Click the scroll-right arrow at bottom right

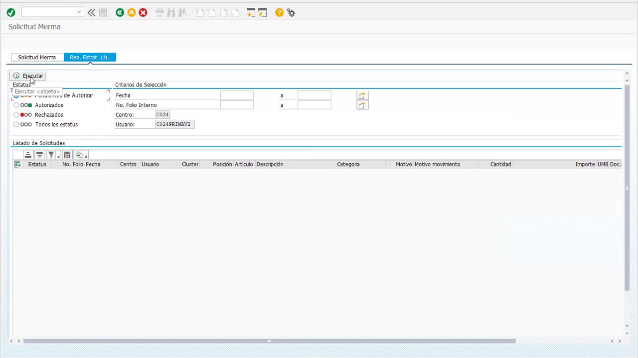620,341
